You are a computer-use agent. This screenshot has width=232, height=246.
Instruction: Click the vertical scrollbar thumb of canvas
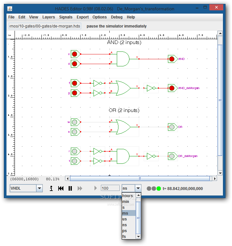[220, 100]
